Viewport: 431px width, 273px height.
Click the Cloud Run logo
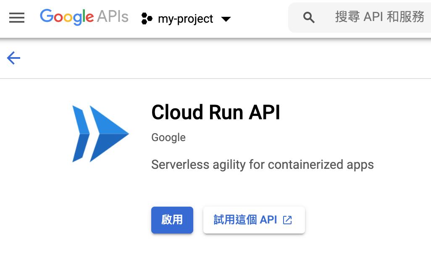[100, 134]
